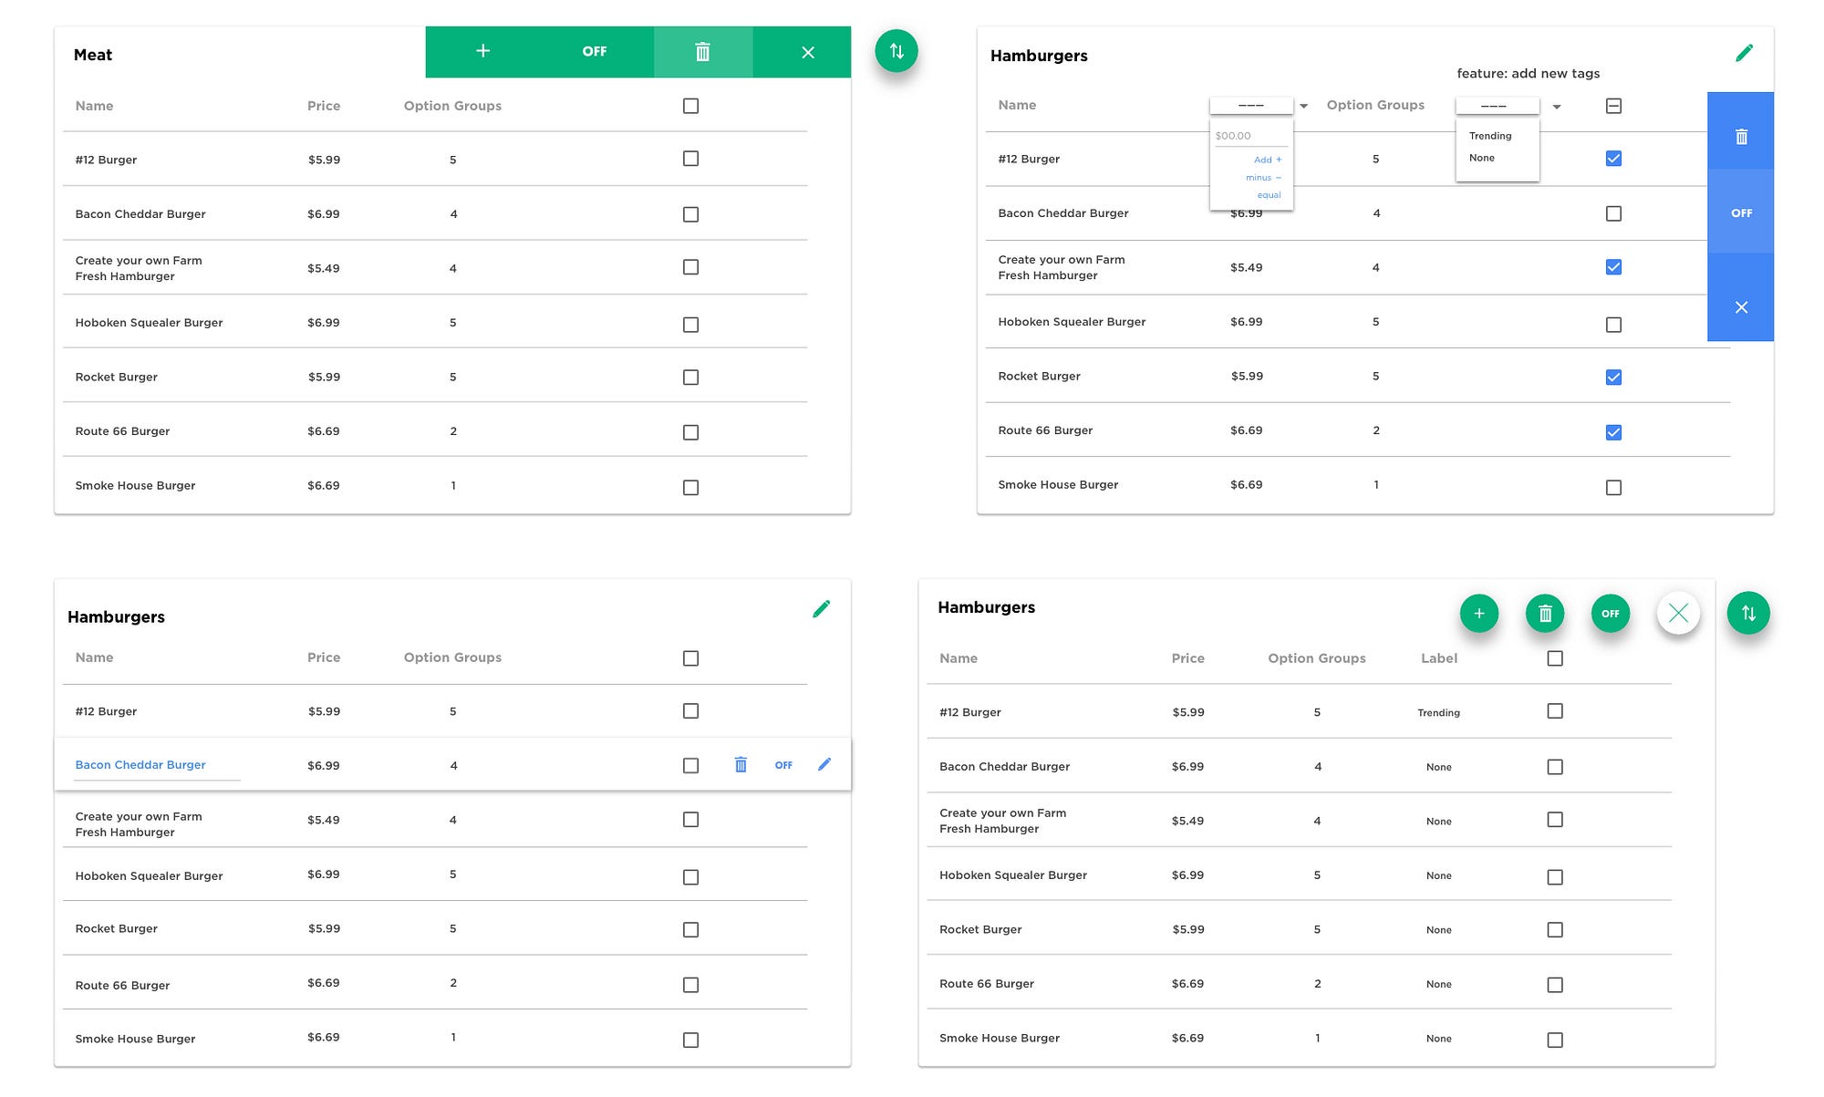This screenshot has width=1824, height=1097.
Task: Select Trending from tag dropdown list
Action: (1490, 136)
